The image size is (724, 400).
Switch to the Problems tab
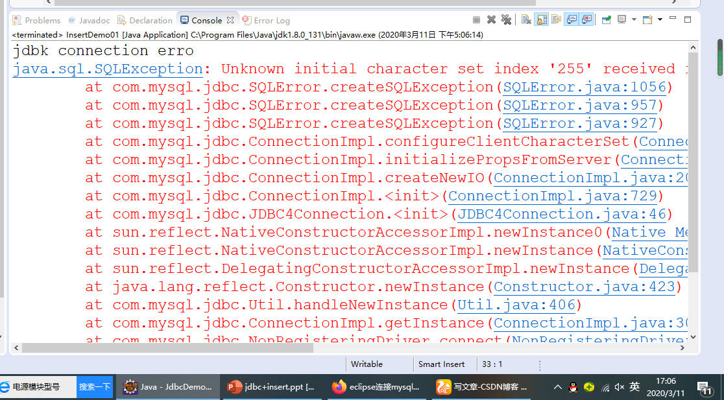click(x=36, y=20)
